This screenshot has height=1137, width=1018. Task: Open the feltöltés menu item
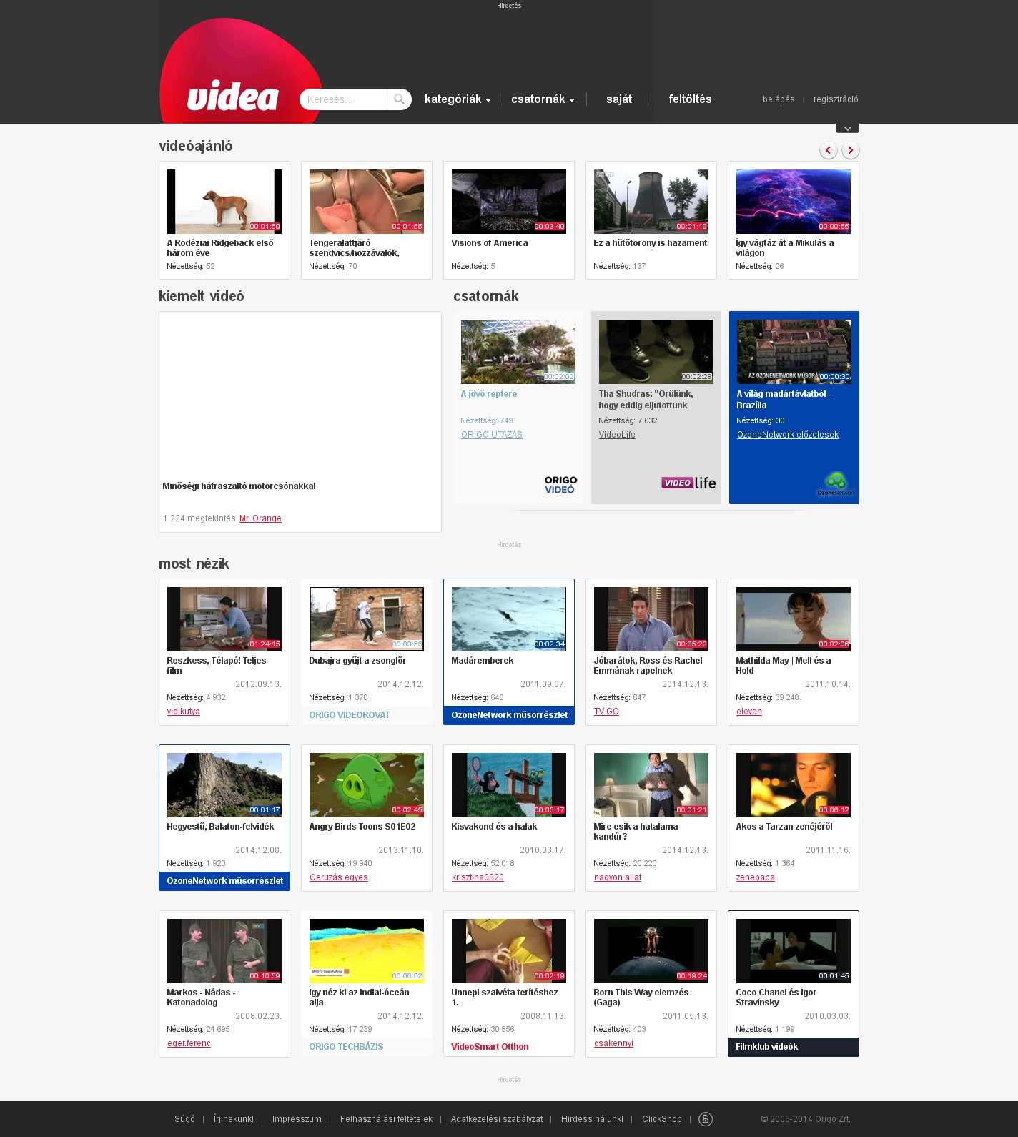point(690,99)
